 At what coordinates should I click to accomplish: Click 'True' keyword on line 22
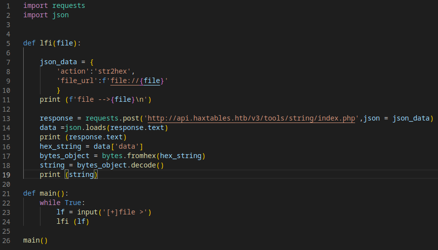coord(73,203)
